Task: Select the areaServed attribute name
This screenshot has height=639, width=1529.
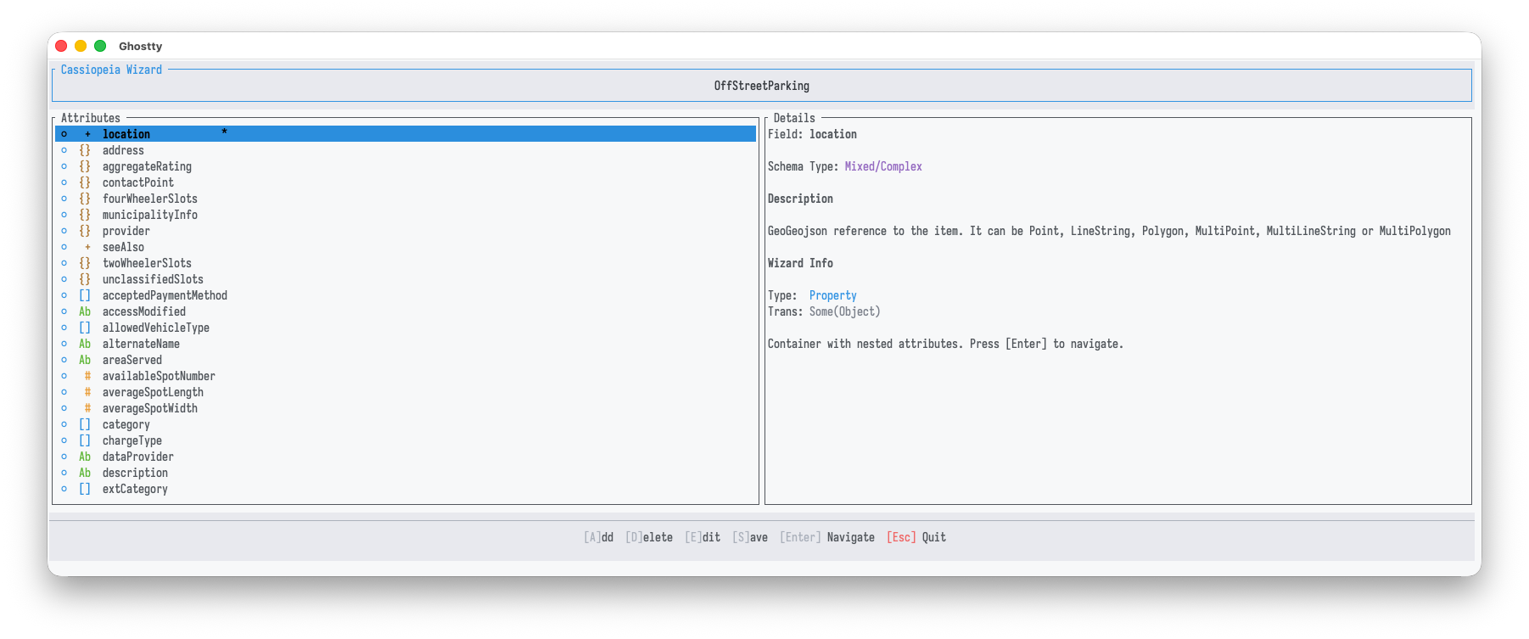Action: click(132, 360)
